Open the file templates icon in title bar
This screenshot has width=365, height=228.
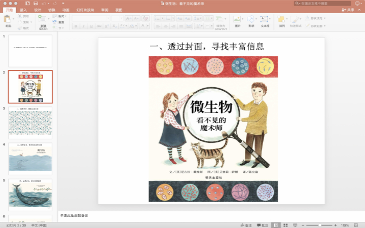click(x=27, y=3)
